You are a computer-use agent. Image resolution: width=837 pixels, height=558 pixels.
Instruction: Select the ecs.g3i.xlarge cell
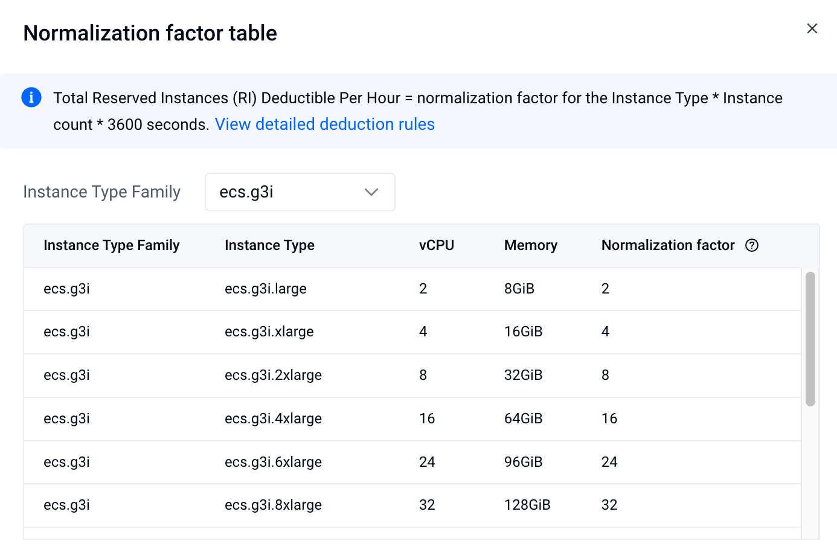point(269,332)
